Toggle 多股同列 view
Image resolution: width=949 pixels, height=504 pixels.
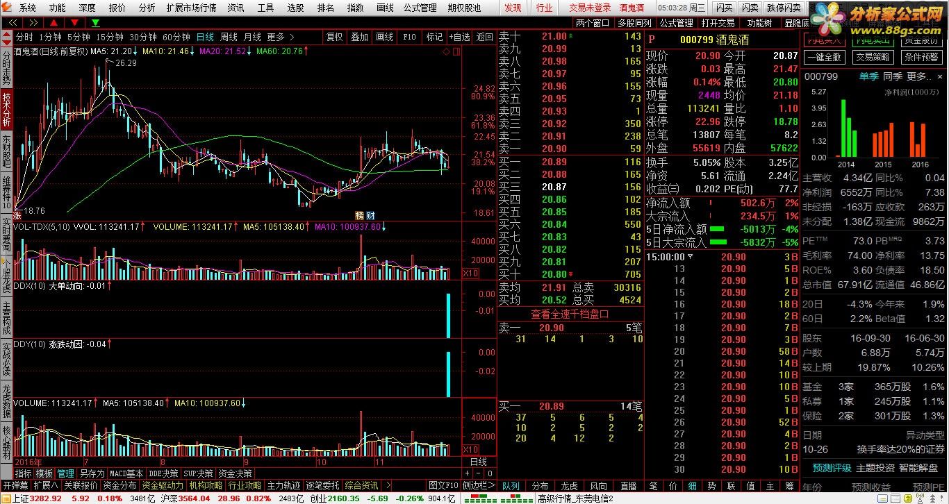[634, 23]
